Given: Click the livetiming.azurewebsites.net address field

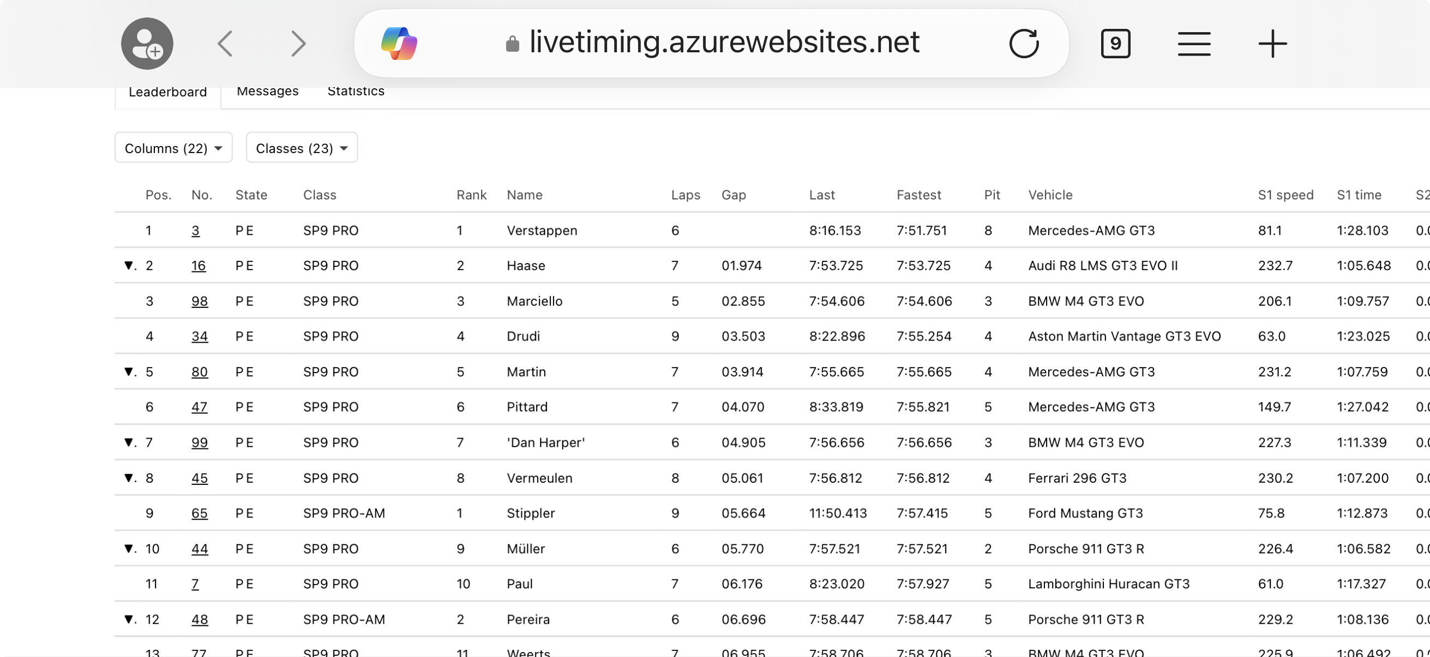Looking at the screenshot, I should (724, 42).
